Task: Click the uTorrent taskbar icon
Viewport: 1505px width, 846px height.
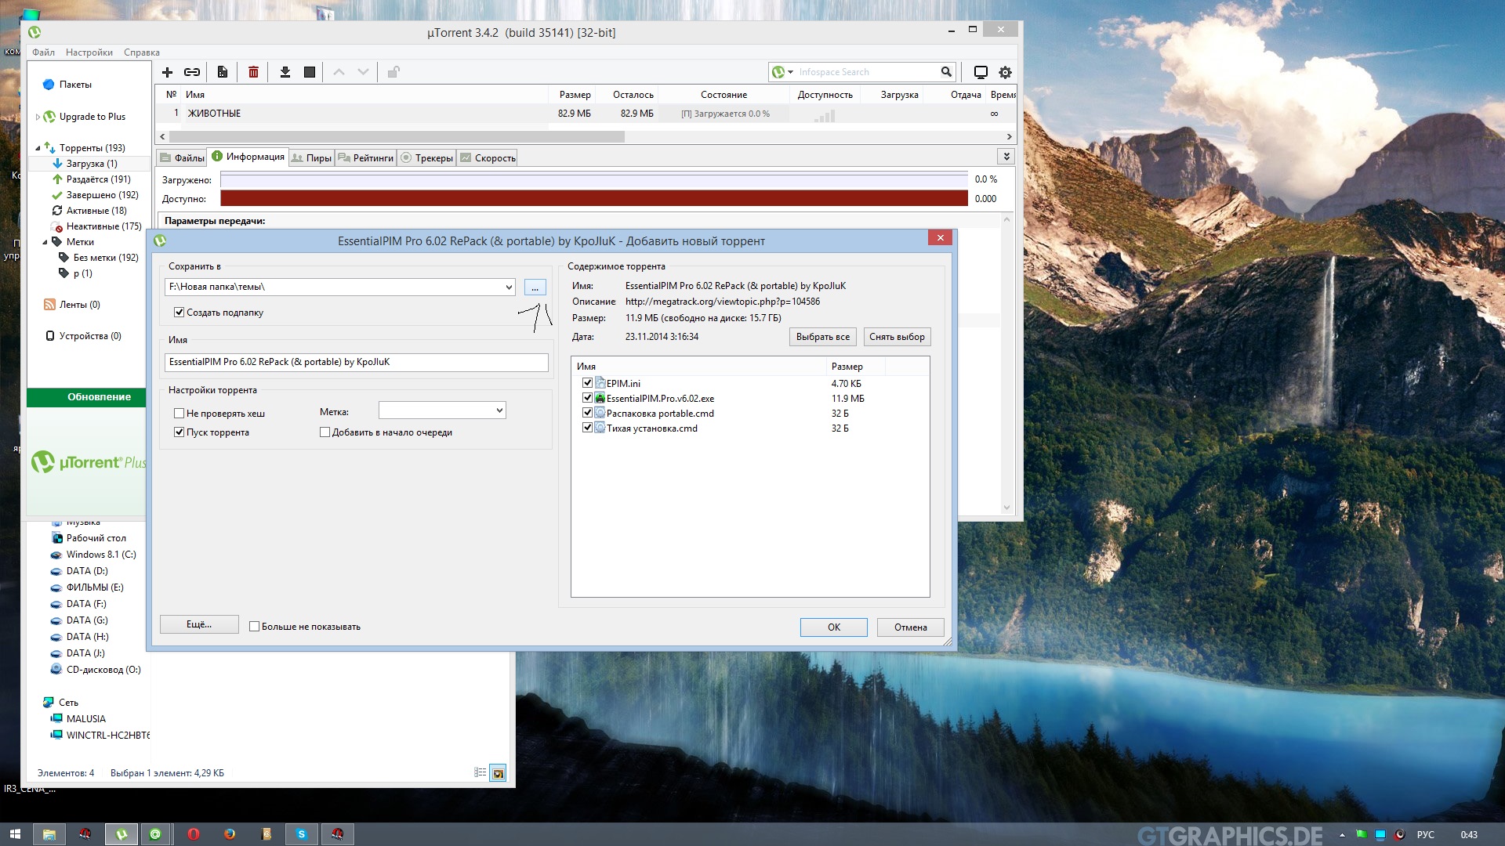Action: [x=121, y=834]
